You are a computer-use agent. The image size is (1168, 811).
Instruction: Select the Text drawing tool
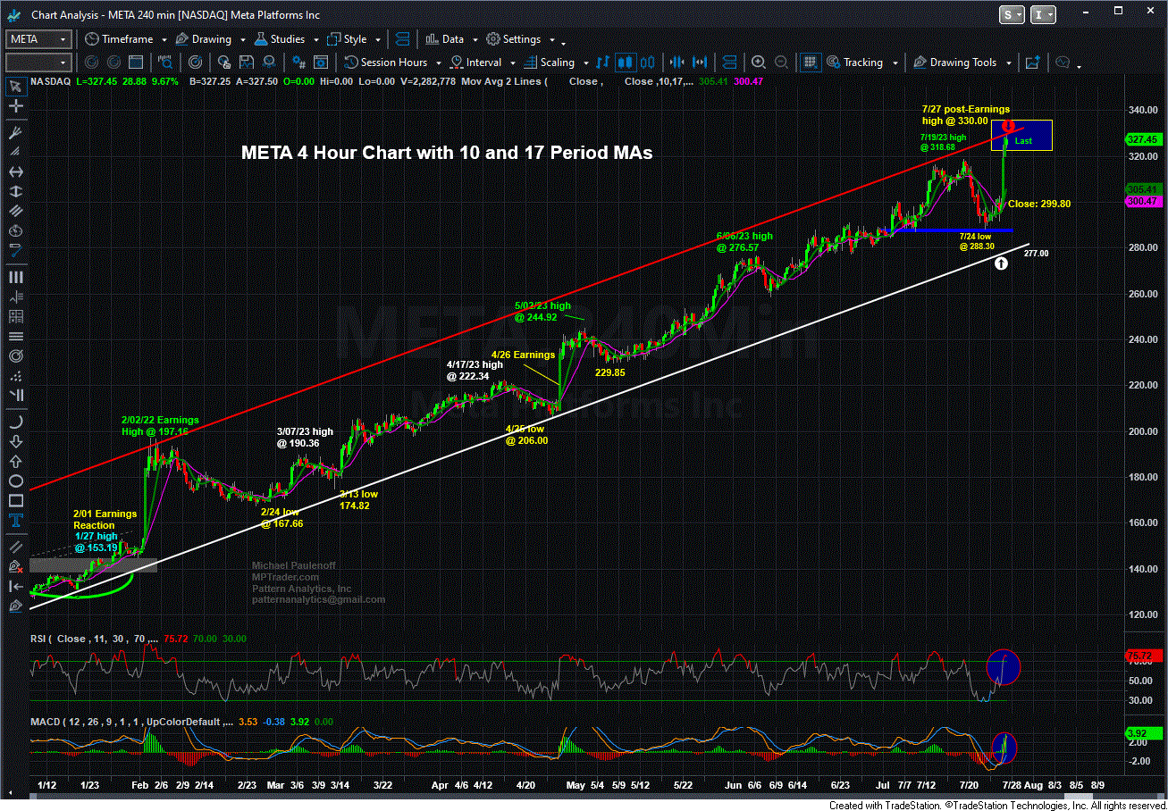point(15,521)
